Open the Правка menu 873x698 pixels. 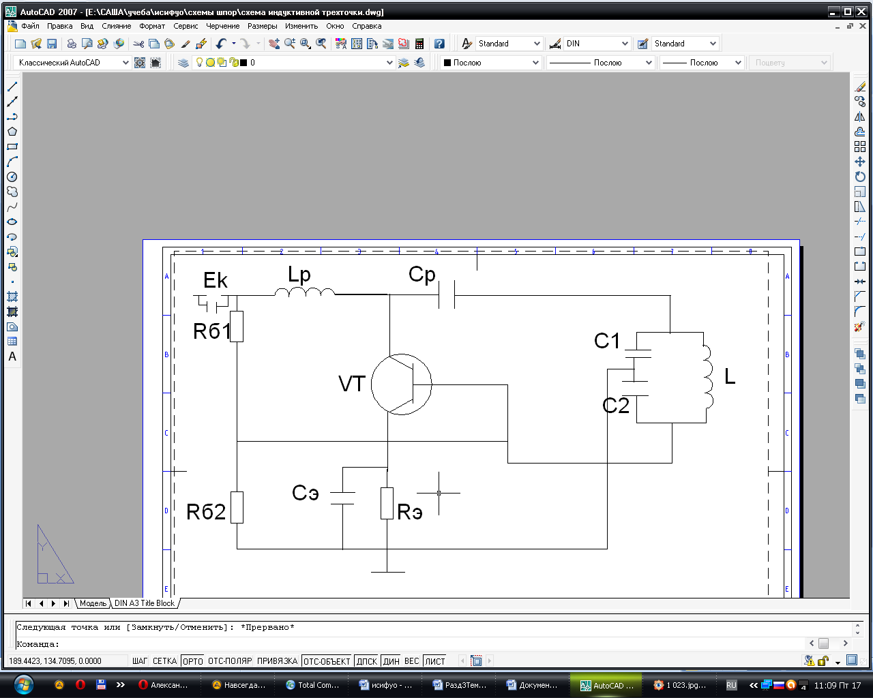pos(60,26)
